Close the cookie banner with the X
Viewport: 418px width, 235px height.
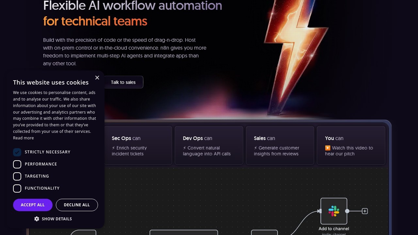click(x=97, y=78)
